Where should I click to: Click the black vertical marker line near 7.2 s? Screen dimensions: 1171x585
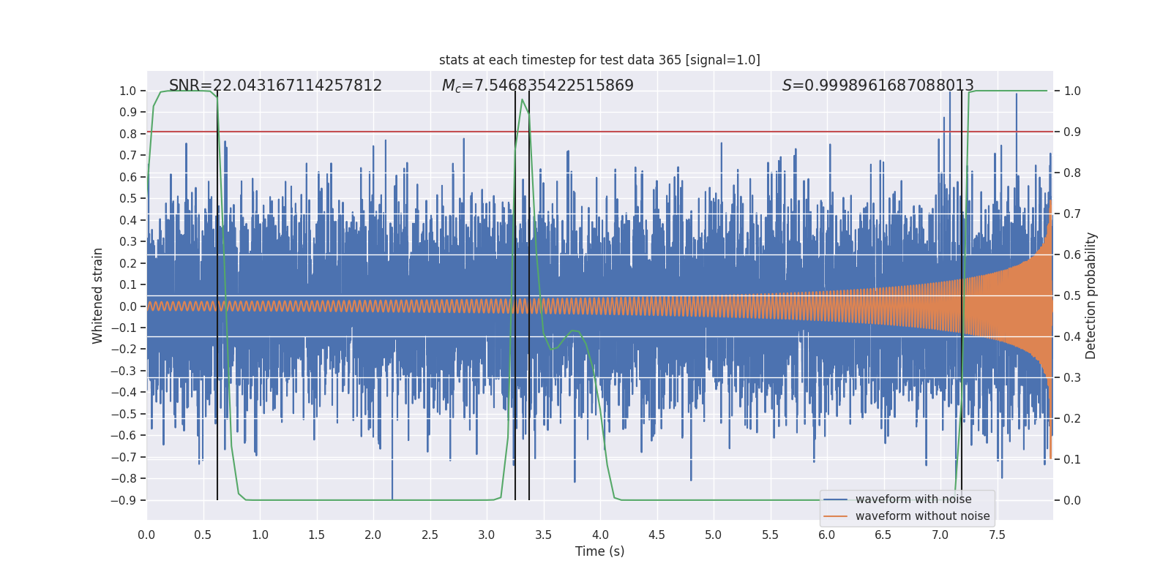[962, 295]
